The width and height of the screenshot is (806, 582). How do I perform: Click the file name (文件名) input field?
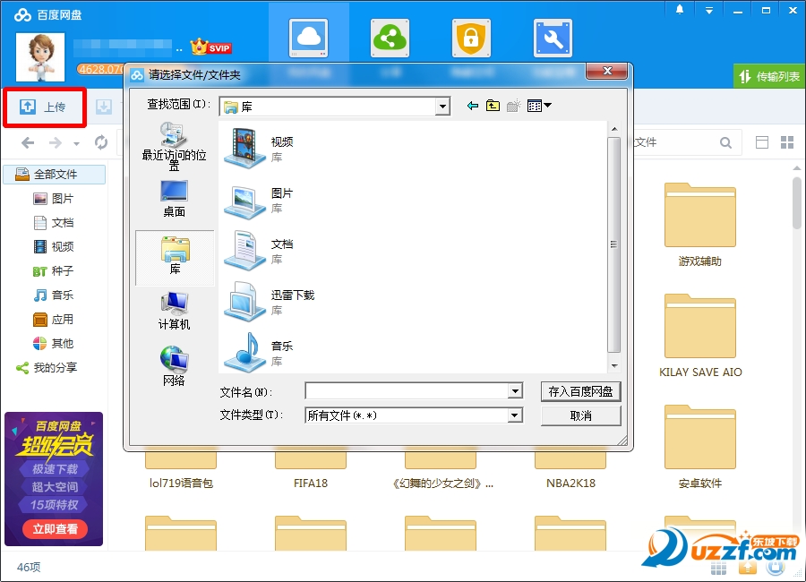[x=407, y=391]
